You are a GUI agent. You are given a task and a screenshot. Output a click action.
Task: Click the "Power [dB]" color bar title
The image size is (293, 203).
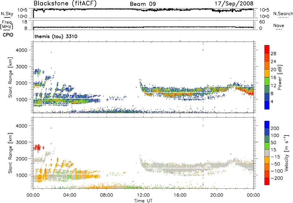click(x=279, y=77)
